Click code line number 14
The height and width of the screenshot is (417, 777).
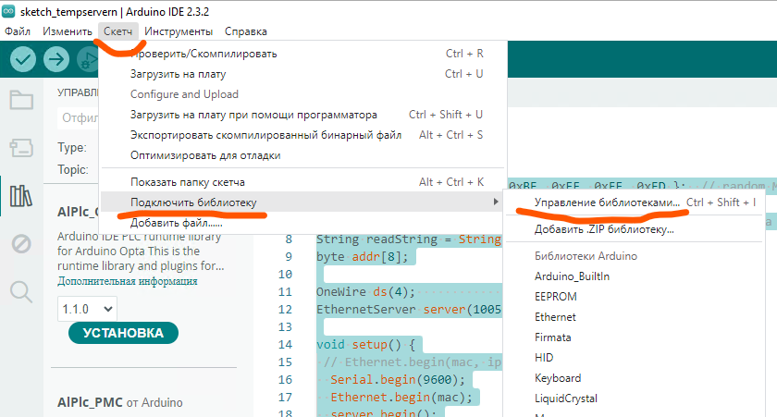(x=285, y=344)
